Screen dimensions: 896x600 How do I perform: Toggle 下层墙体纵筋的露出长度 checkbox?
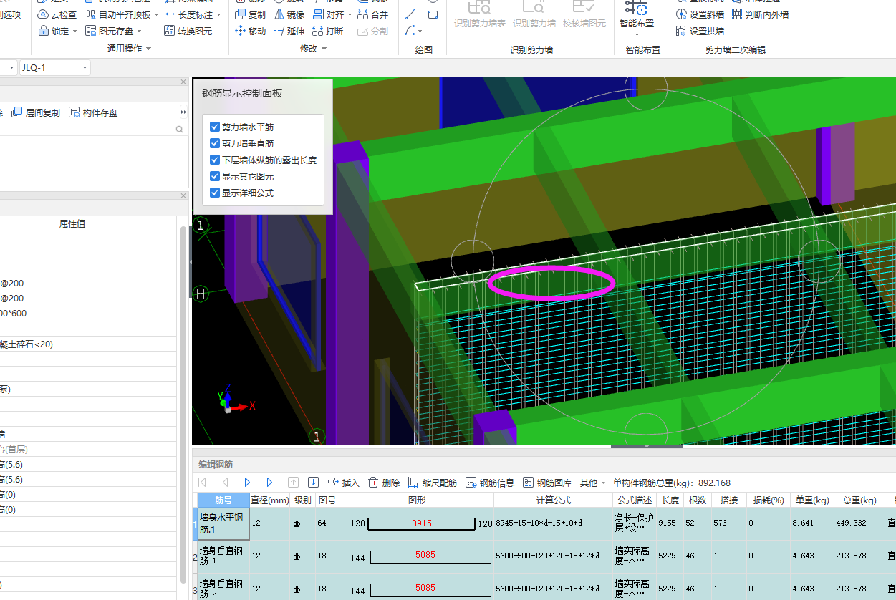[215, 160]
